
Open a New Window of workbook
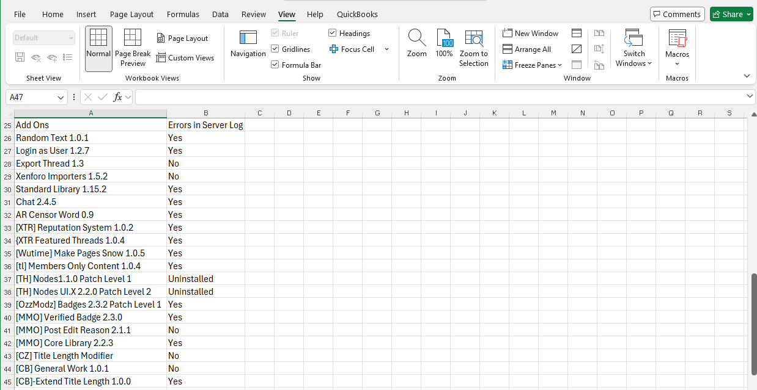531,34
